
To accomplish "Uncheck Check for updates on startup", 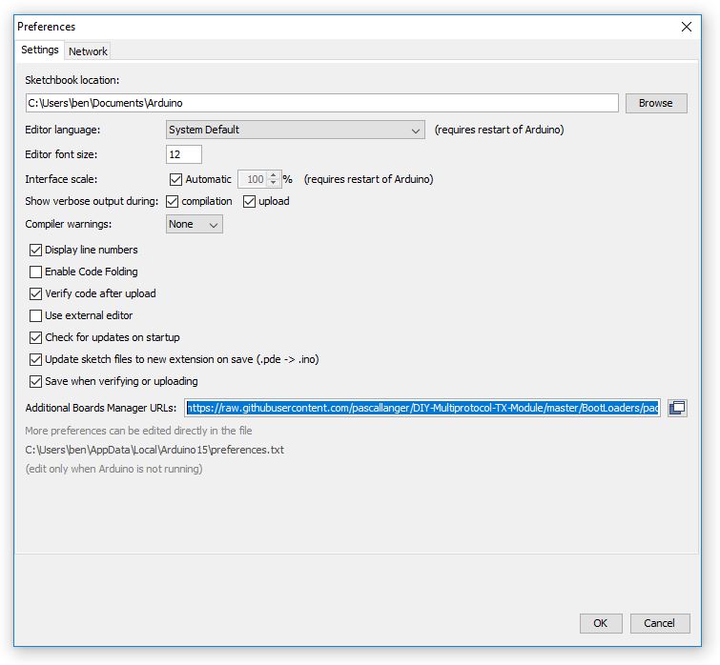I will [x=36, y=337].
